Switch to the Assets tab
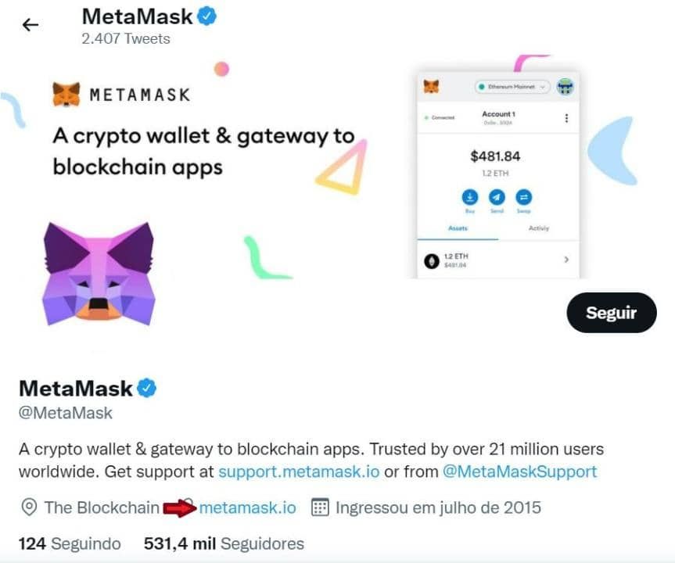This screenshot has width=675, height=563. click(457, 227)
